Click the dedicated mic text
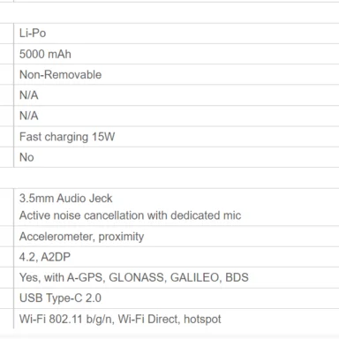339x339 pixels. pyautogui.click(x=206, y=215)
